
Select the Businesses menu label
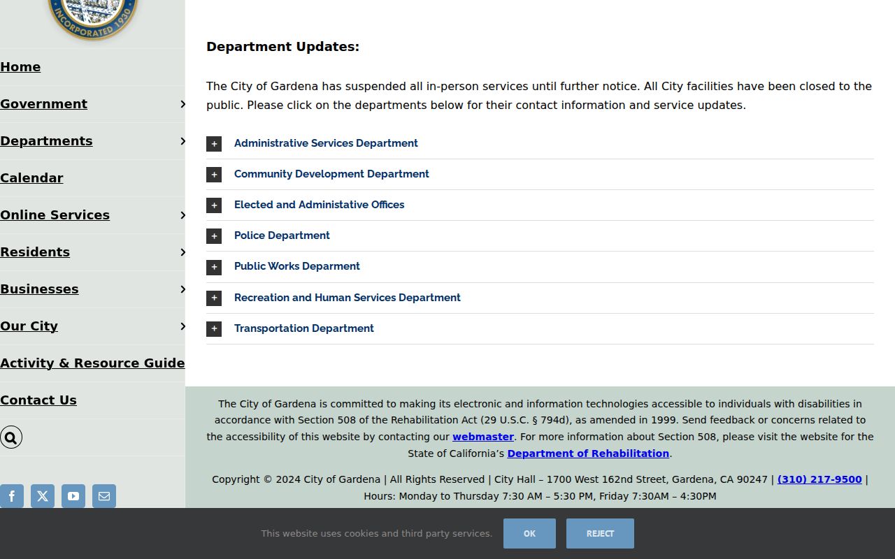[x=39, y=289]
